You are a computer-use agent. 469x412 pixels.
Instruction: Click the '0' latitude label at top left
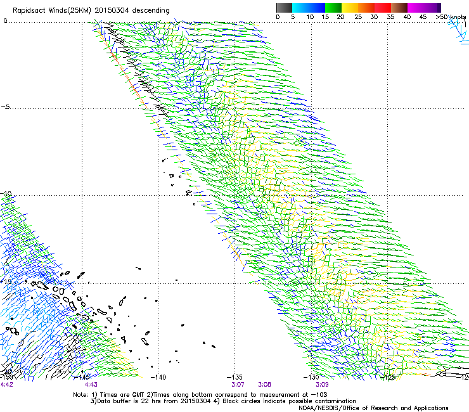pyautogui.click(x=5, y=21)
